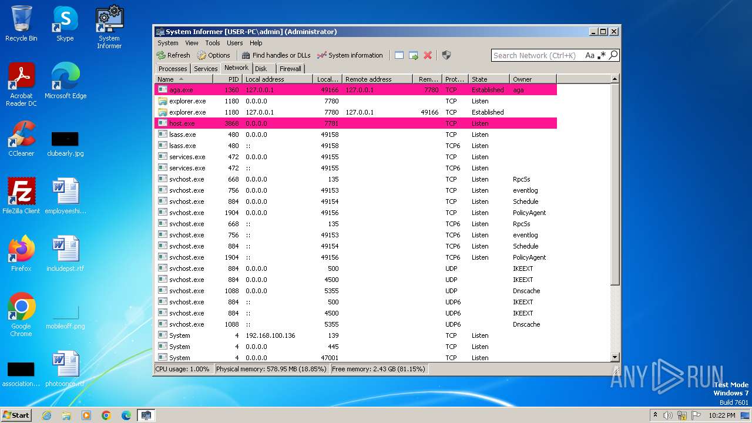
Task: Click the shield icon in toolbar
Action: pyautogui.click(x=446, y=55)
